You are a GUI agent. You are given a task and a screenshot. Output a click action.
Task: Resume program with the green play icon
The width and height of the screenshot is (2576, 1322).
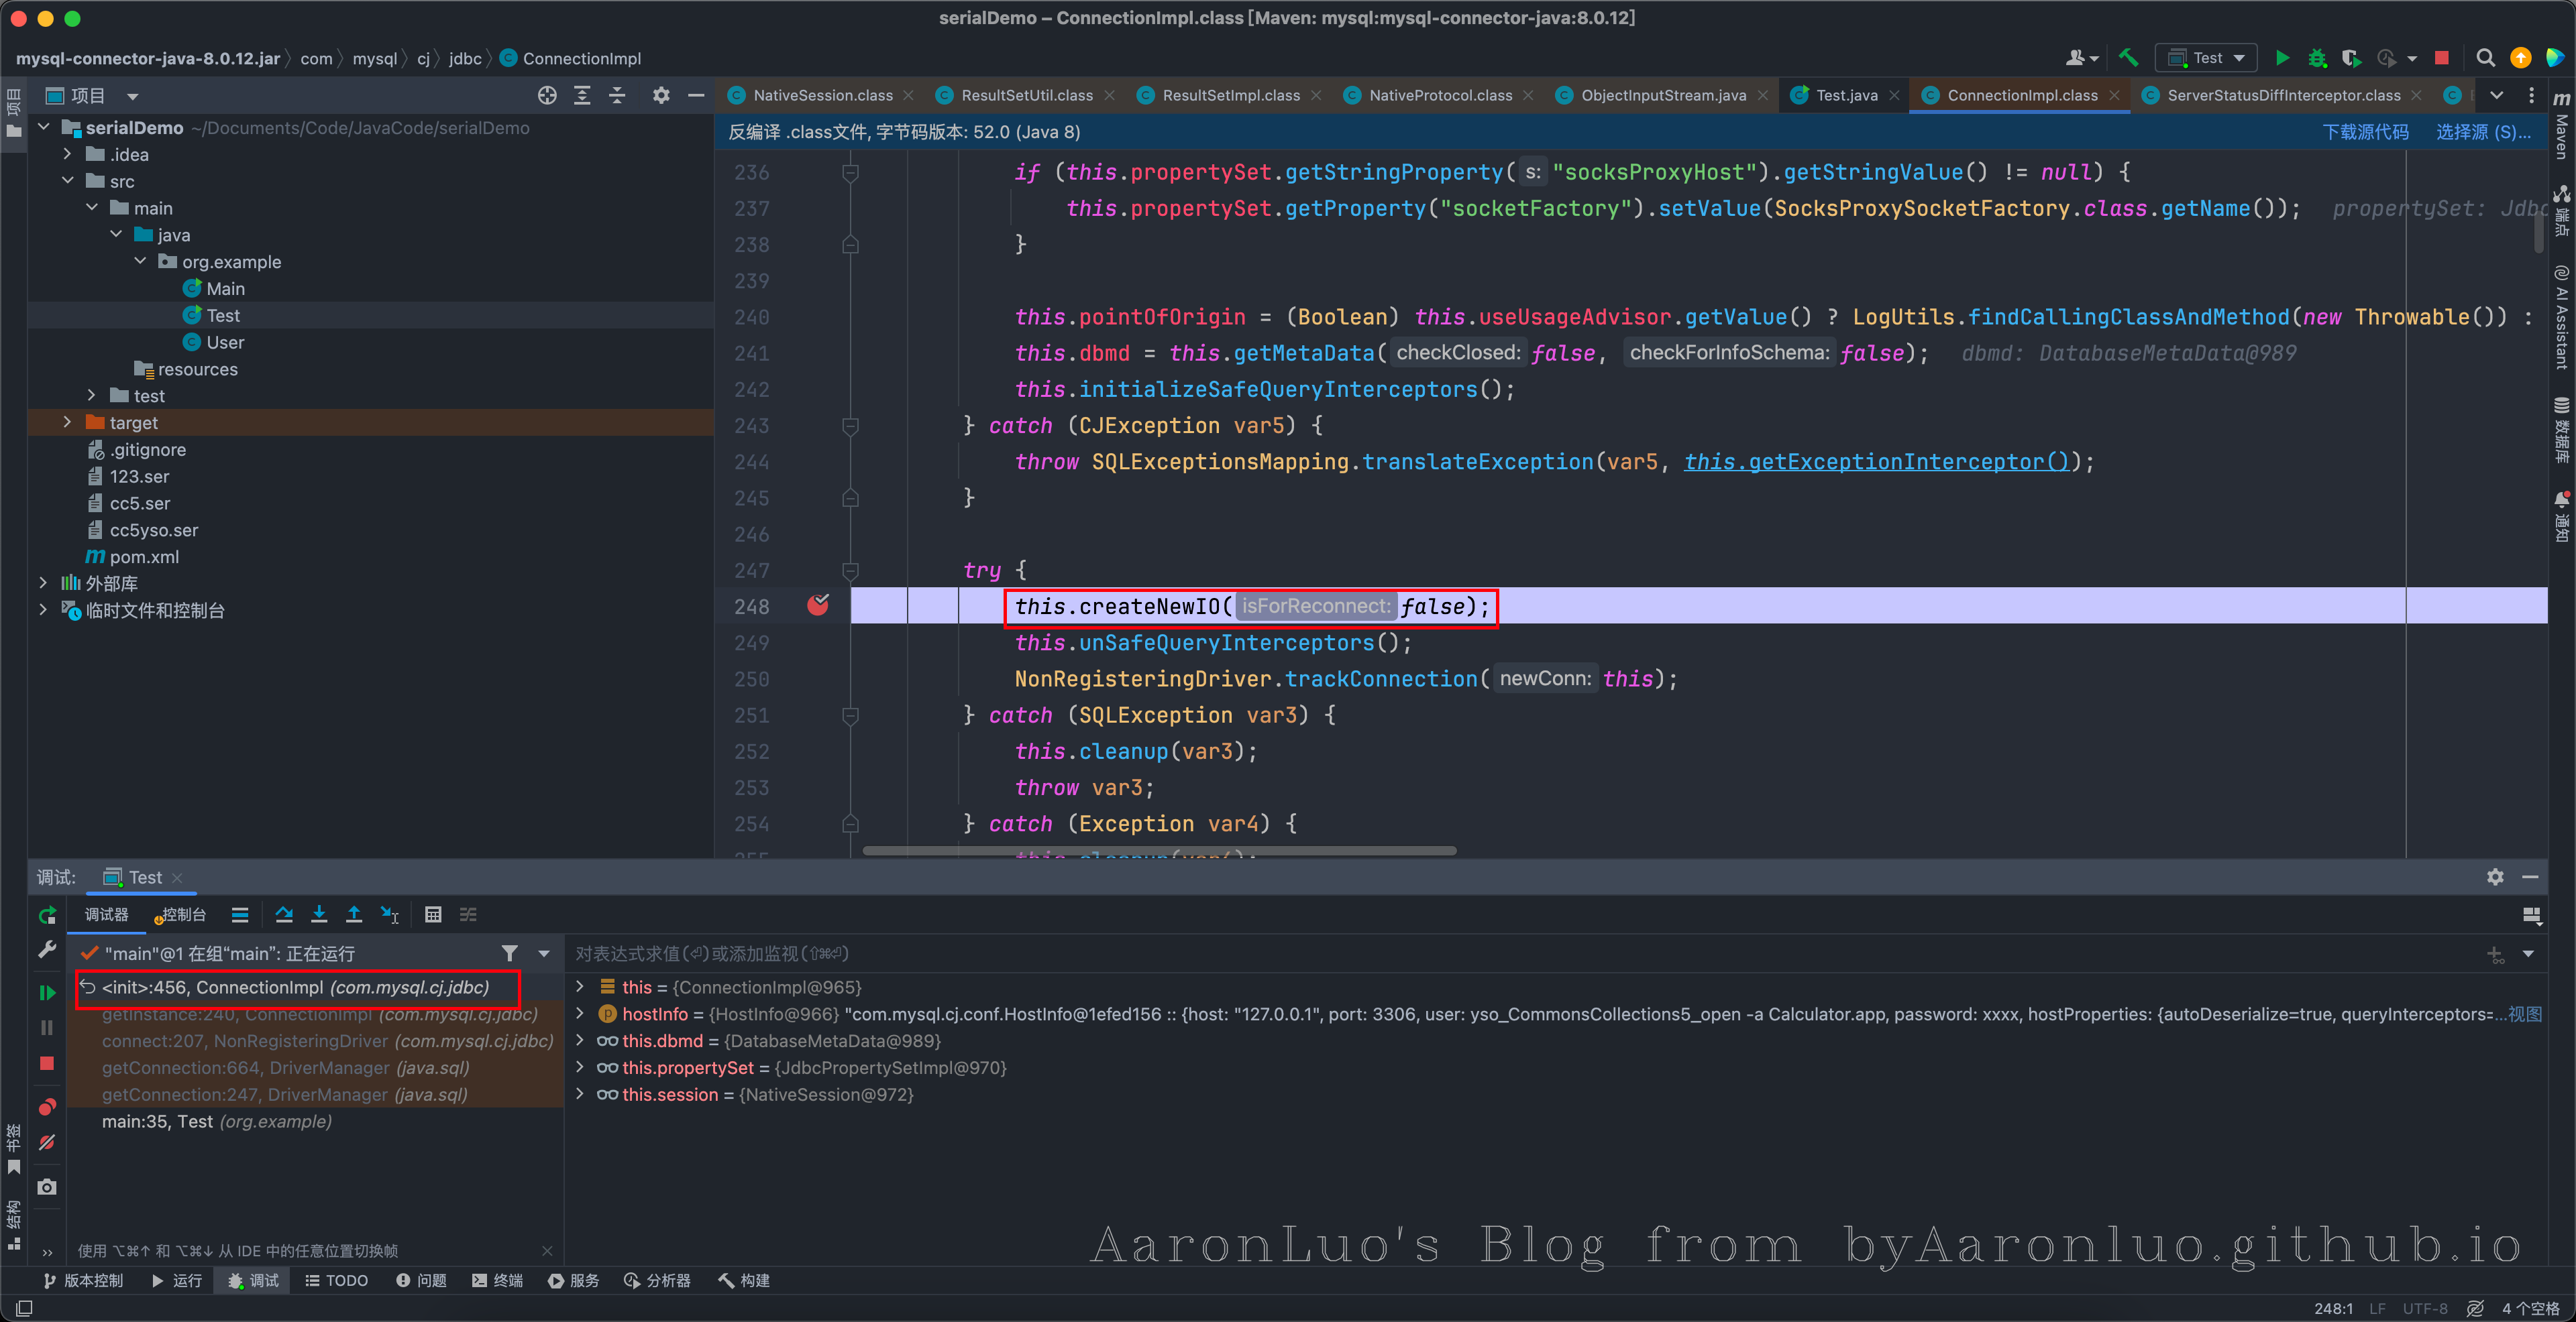47,992
